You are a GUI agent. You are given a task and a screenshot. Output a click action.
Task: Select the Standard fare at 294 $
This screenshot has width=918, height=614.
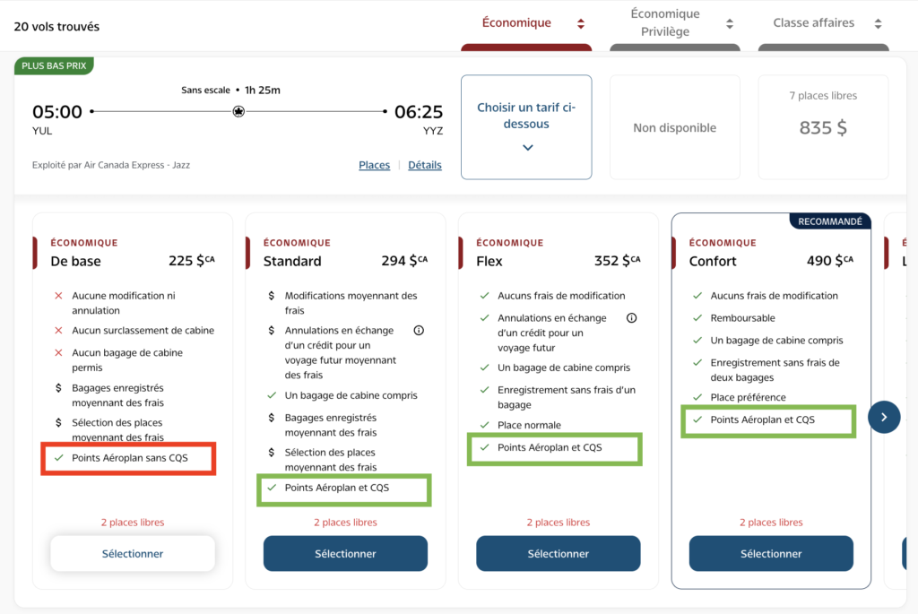pyautogui.click(x=345, y=554)
